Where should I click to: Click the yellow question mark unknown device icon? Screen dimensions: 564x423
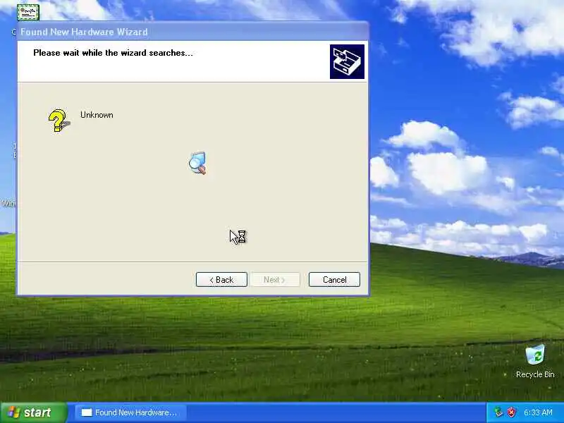pos(59,121)
